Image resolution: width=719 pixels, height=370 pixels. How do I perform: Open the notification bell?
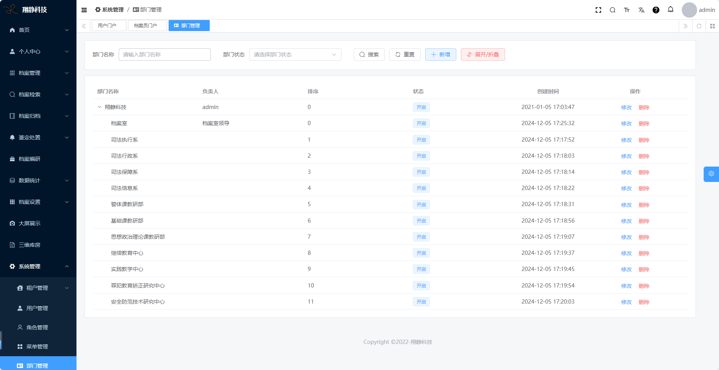(x=671, y=10)
